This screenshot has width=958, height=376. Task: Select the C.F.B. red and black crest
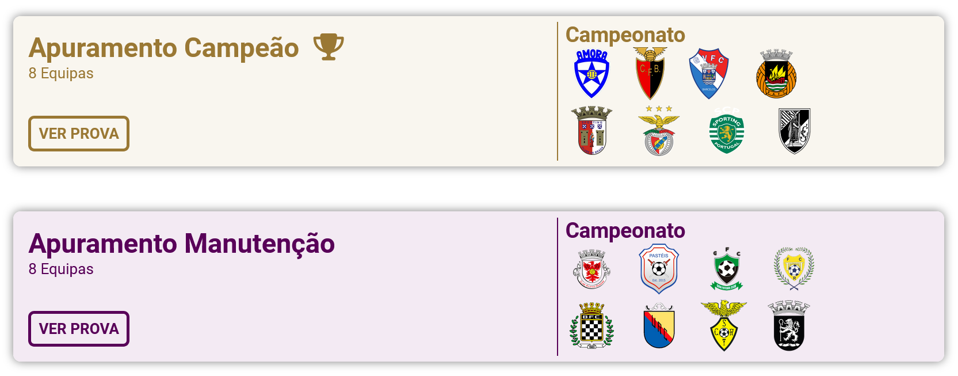click(650, 73)
